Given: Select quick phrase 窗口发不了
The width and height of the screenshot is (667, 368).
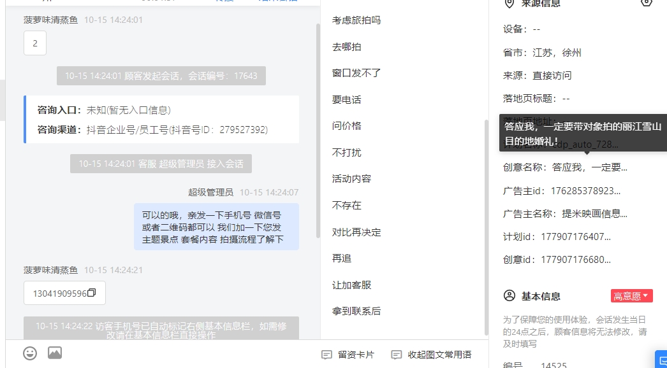Looking at the screenshot, I should coord(356,73).
